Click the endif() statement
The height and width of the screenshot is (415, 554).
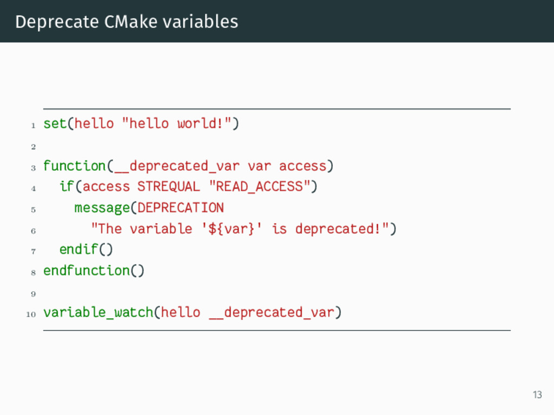86,250
